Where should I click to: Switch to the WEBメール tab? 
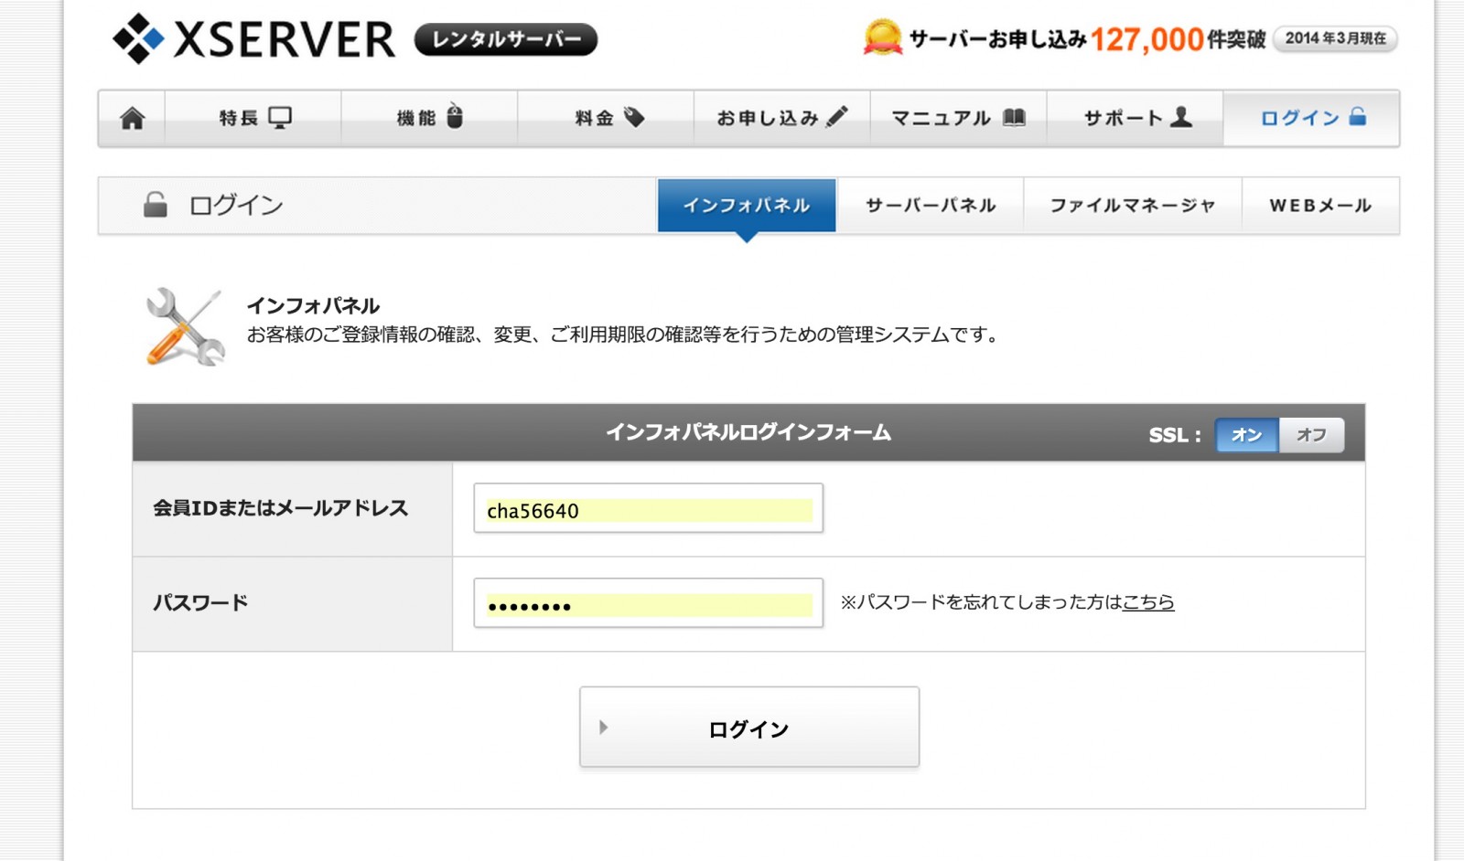coord(1320,206)
